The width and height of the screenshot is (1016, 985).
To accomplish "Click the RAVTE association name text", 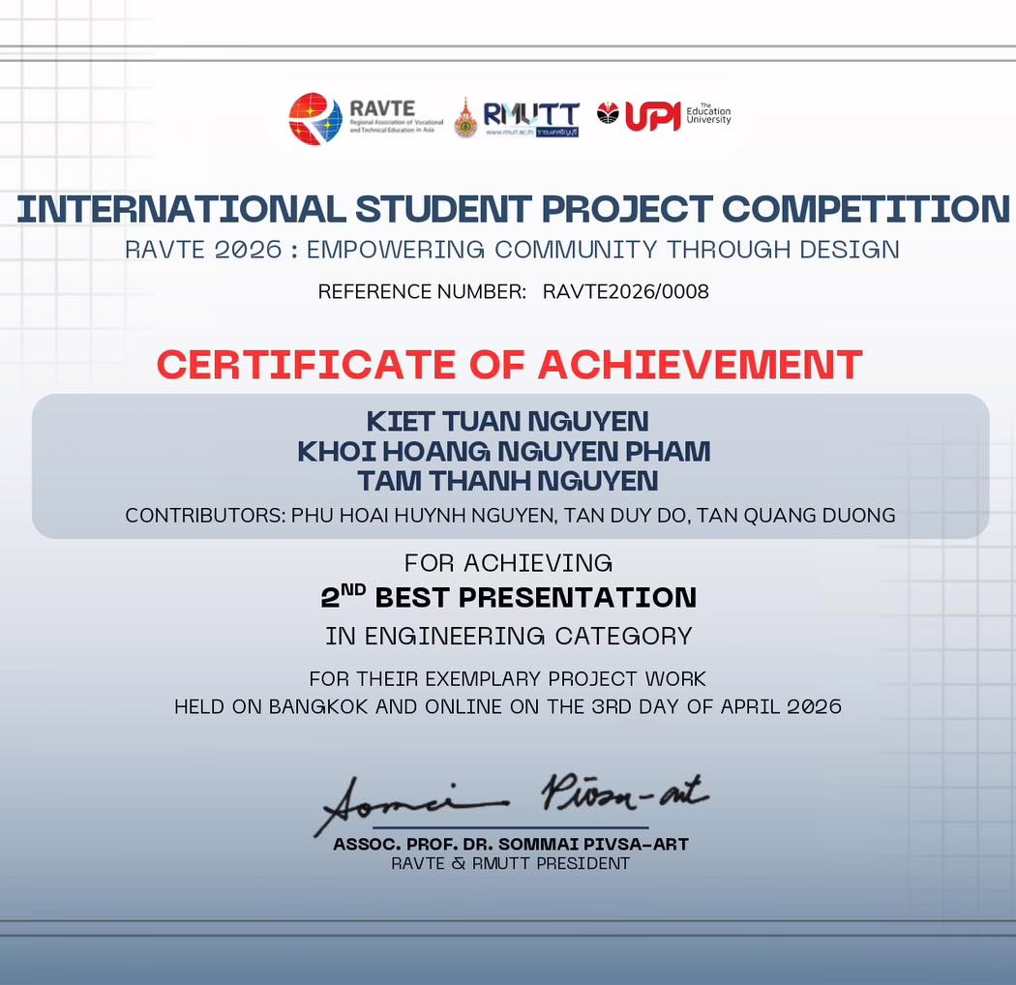I will click(x=395, y=118).
